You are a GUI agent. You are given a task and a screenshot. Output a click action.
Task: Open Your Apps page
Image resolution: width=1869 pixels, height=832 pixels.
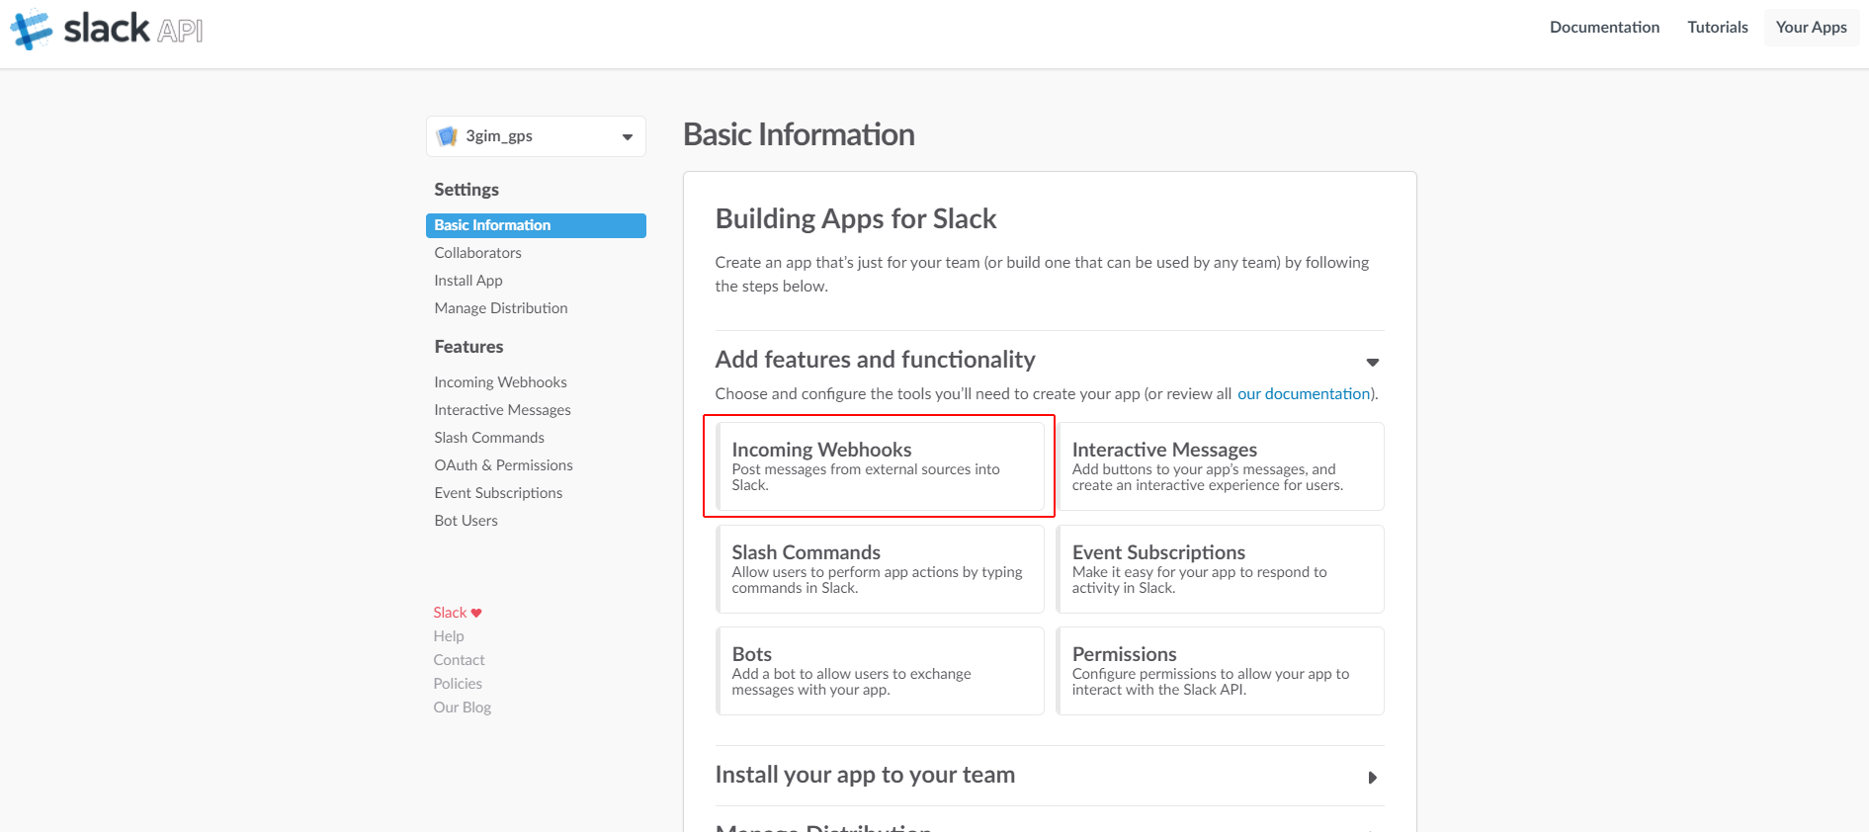pos(1811,28)
